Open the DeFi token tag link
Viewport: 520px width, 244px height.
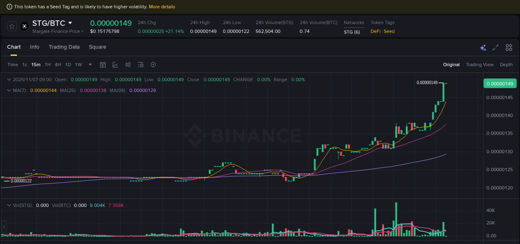(376, 31)
